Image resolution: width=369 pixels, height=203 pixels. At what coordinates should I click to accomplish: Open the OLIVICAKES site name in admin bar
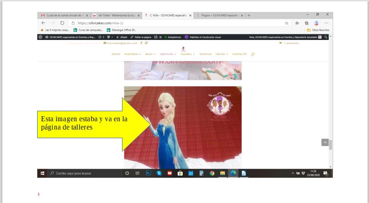click(70, 37)
